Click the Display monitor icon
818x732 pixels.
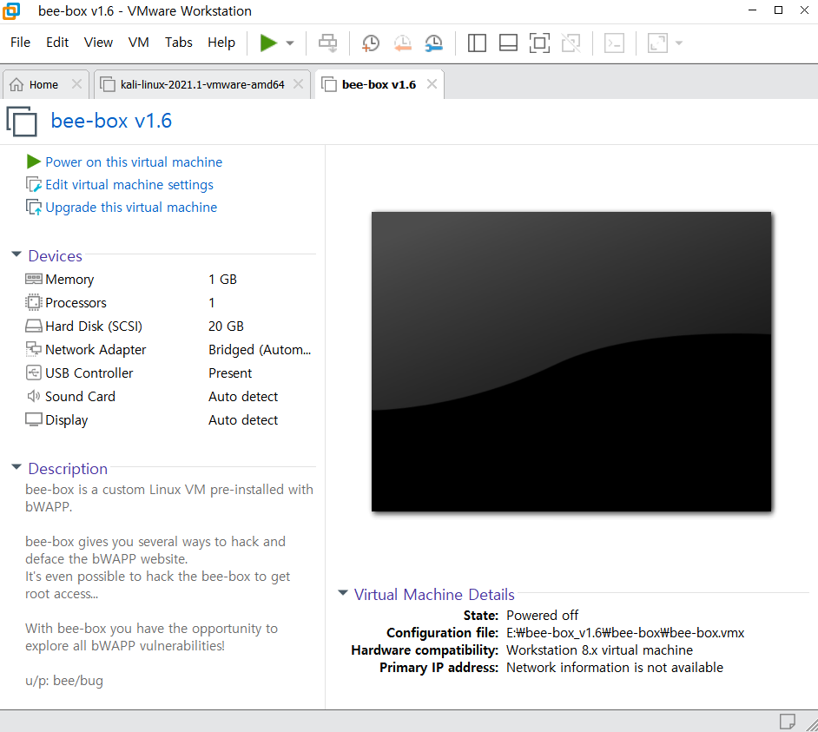tap(33, 419)
